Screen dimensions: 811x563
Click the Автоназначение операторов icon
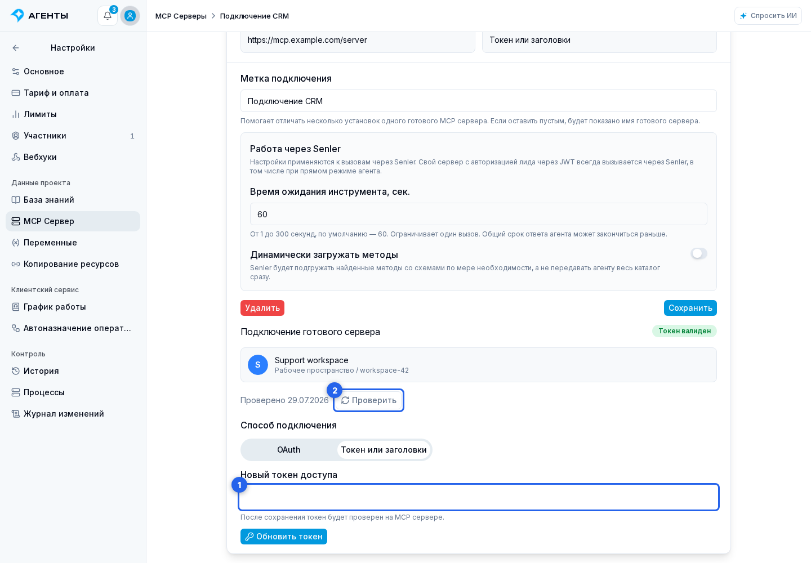click(16, 328)
